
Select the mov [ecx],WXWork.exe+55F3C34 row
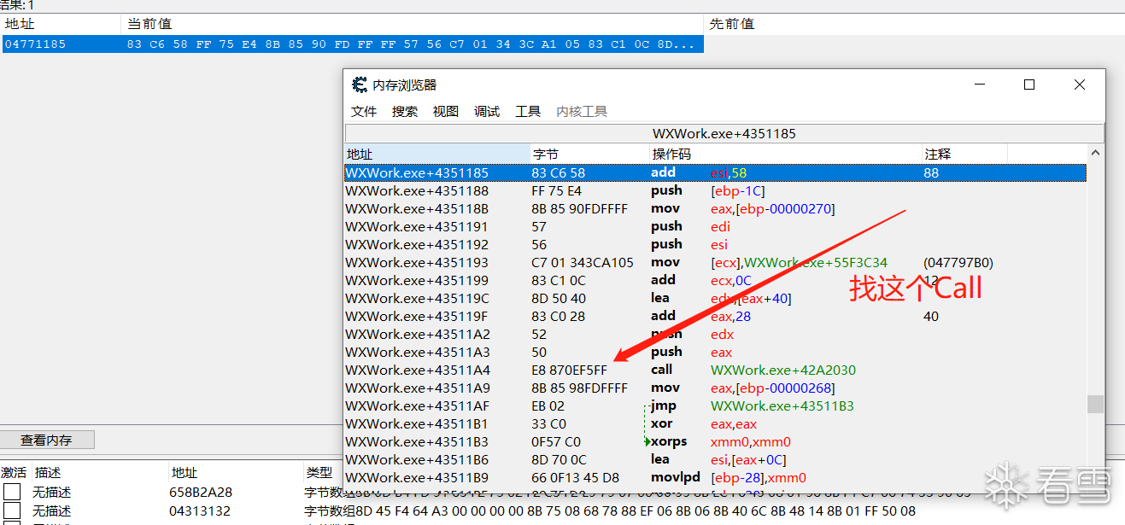715,262
